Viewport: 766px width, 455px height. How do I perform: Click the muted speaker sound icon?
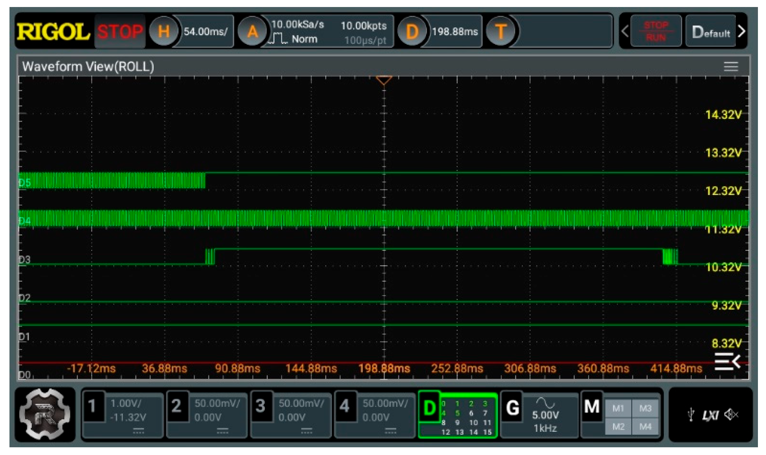pyautogui.click(x=731, y=415)
